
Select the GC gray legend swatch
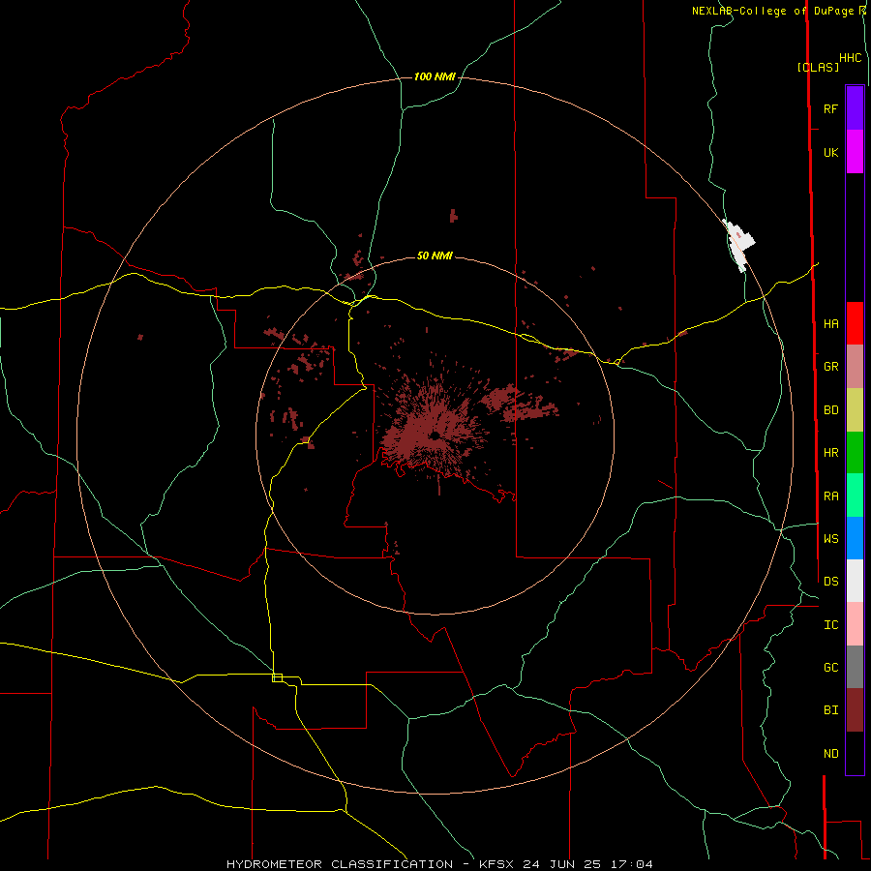point(855,667)
